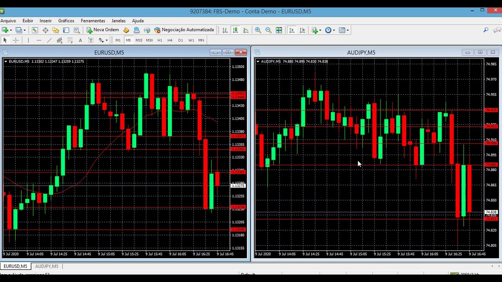Zoom out of the chart
This screenshot has height=282, width=502.
click(x=268, y=30)
